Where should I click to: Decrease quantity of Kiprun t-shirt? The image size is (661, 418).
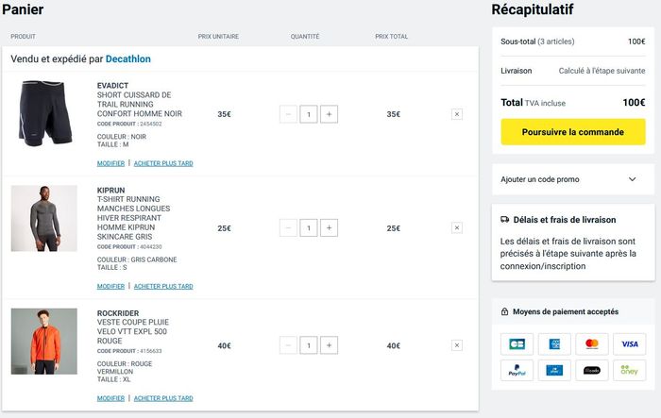pos(288,227)
